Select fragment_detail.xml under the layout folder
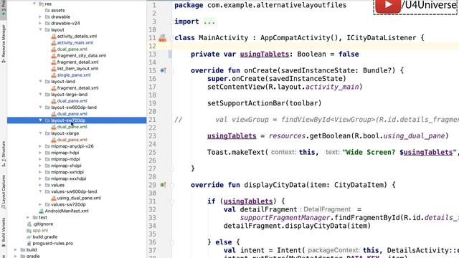459x258 pixels. pyautogui.click(x=77, y=62)
